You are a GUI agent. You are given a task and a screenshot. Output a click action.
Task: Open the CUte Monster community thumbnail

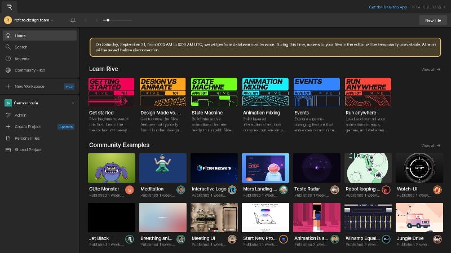112,168
